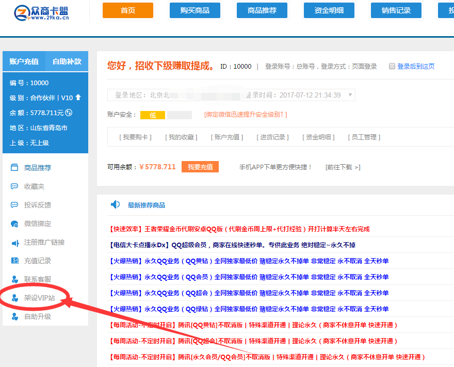The height and width of the screenshot is (367, 454).
Task: Click the 架设VIP站 person icon
Action: click(x=15, y=298)
